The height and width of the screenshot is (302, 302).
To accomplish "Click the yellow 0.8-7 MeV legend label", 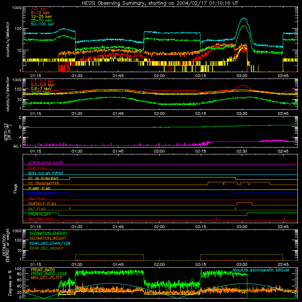I will click(41, 89).
